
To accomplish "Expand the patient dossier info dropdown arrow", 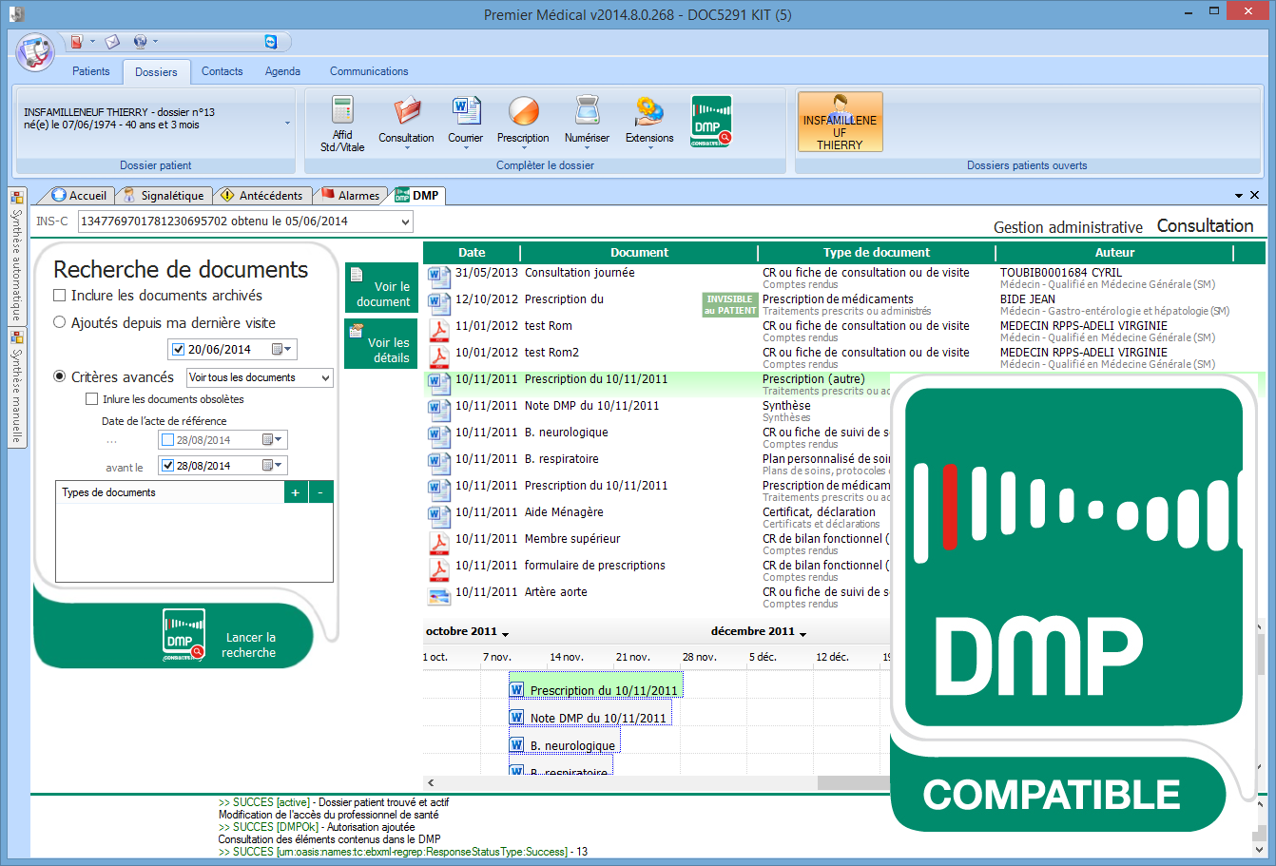I will click(x=288, y=124).
